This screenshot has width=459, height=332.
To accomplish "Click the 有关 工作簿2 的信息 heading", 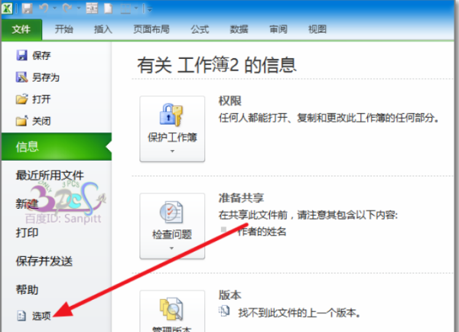I will click(x=217, y=65).
